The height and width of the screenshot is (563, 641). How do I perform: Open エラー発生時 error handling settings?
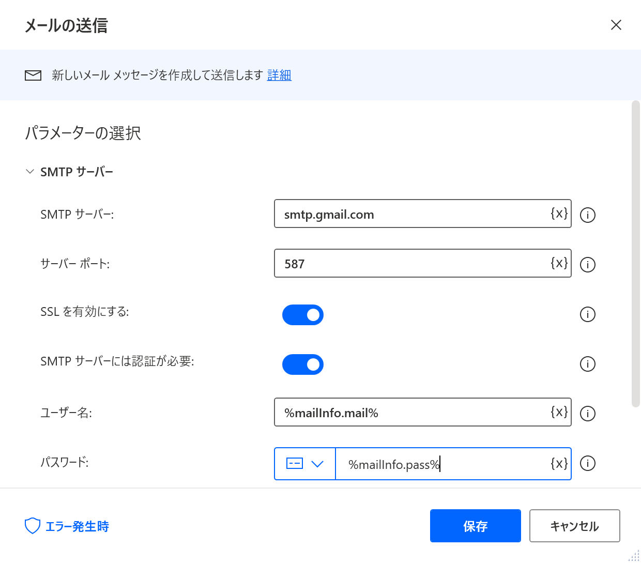click(67, 526)
